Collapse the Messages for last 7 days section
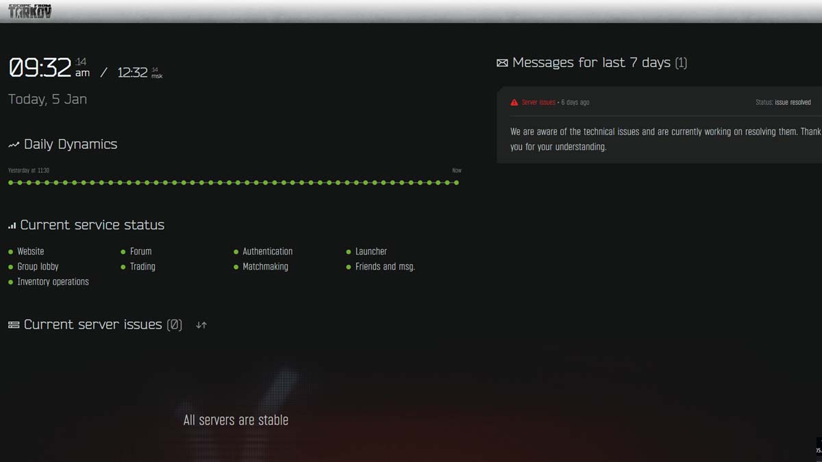 pos(592,62)
